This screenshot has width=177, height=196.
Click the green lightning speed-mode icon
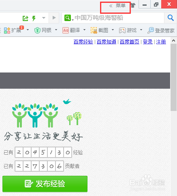pyautogui.click(x=34, y=18)
